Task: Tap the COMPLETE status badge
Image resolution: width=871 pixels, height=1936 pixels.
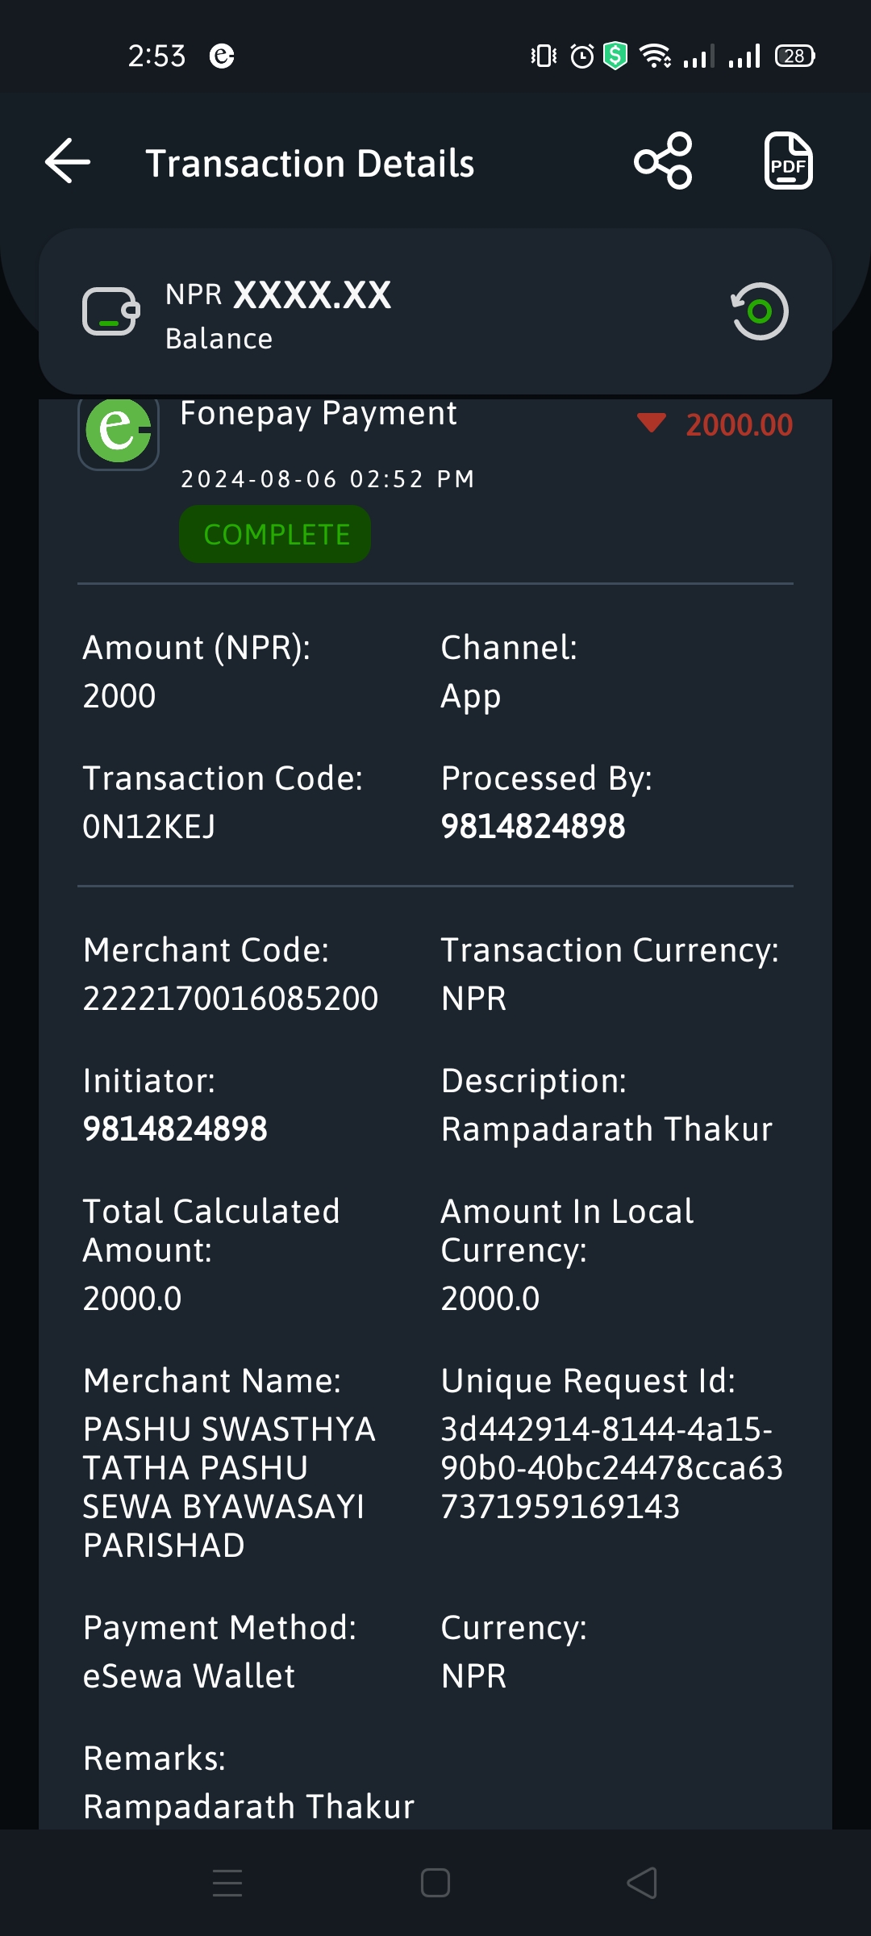Action: [275, 534]
